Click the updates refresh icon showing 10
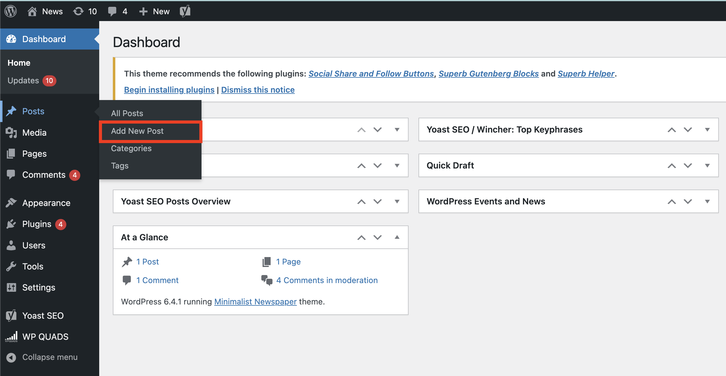 78,11
